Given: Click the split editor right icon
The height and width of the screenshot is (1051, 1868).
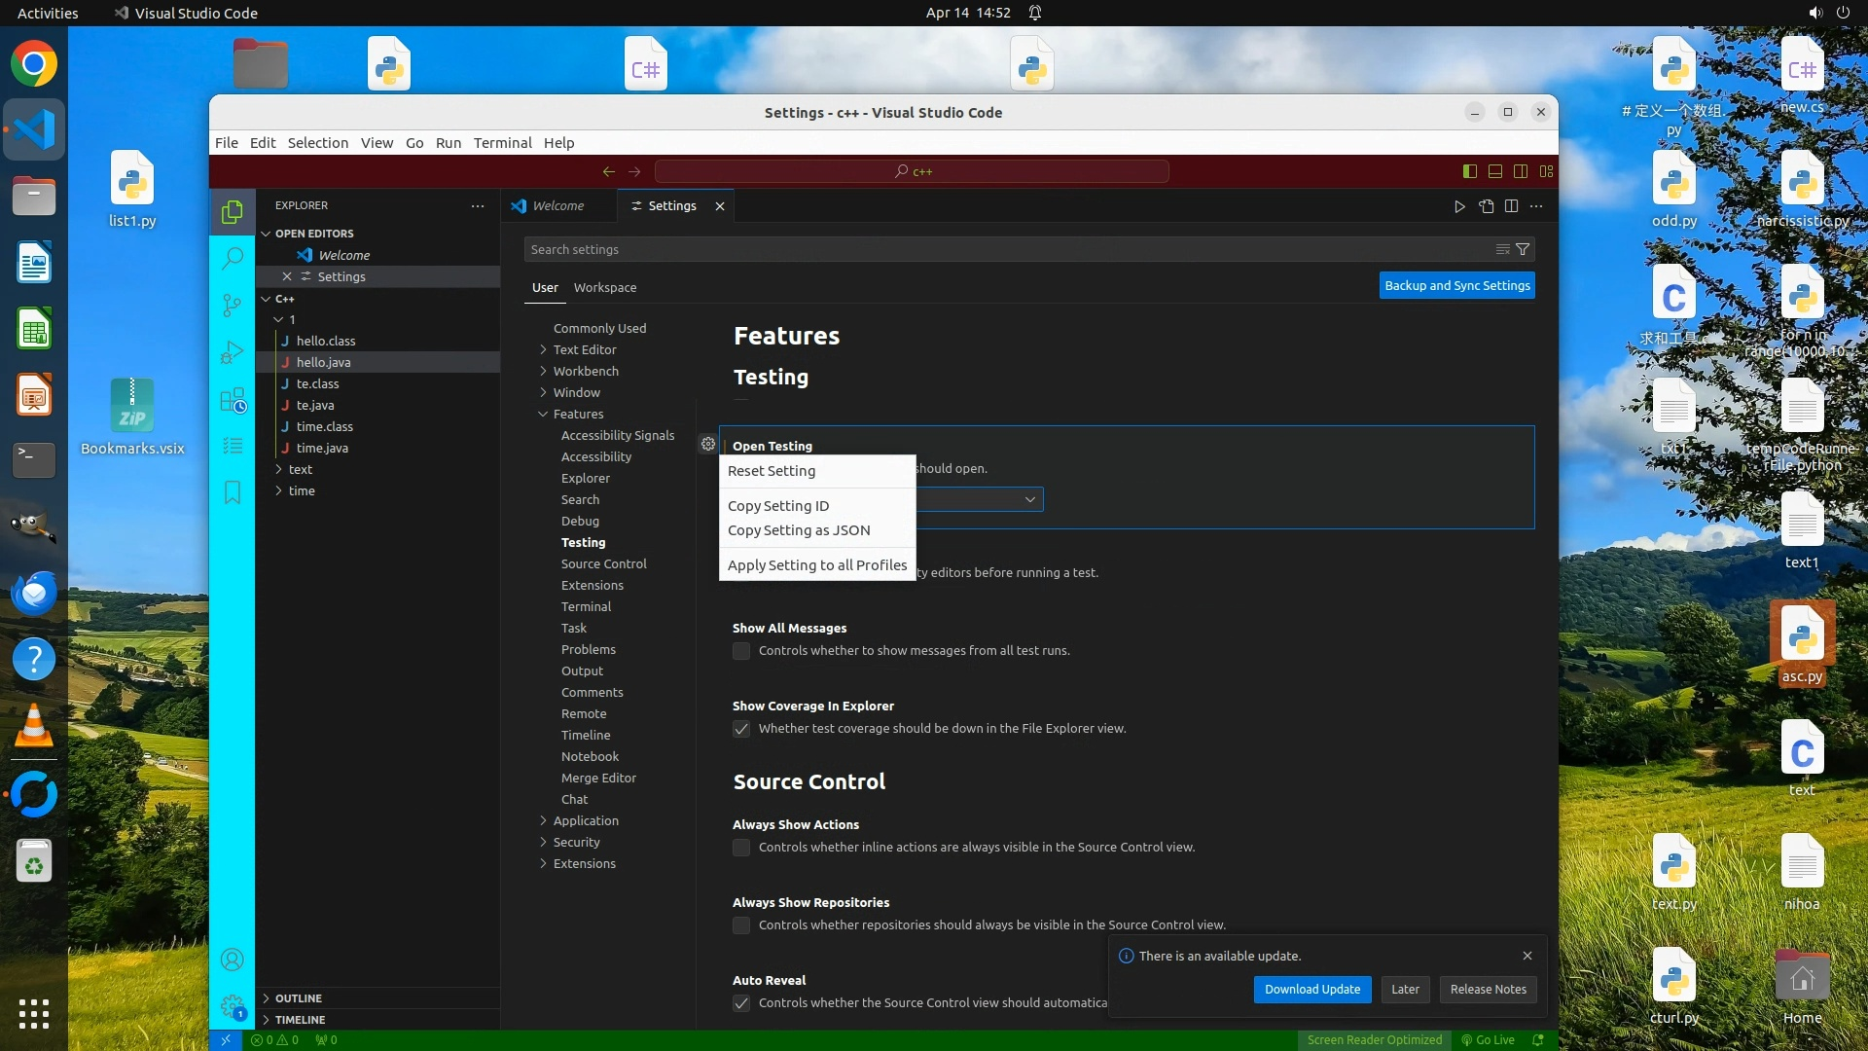Looking at the screenshot, I should click(x=1511, y=206).
